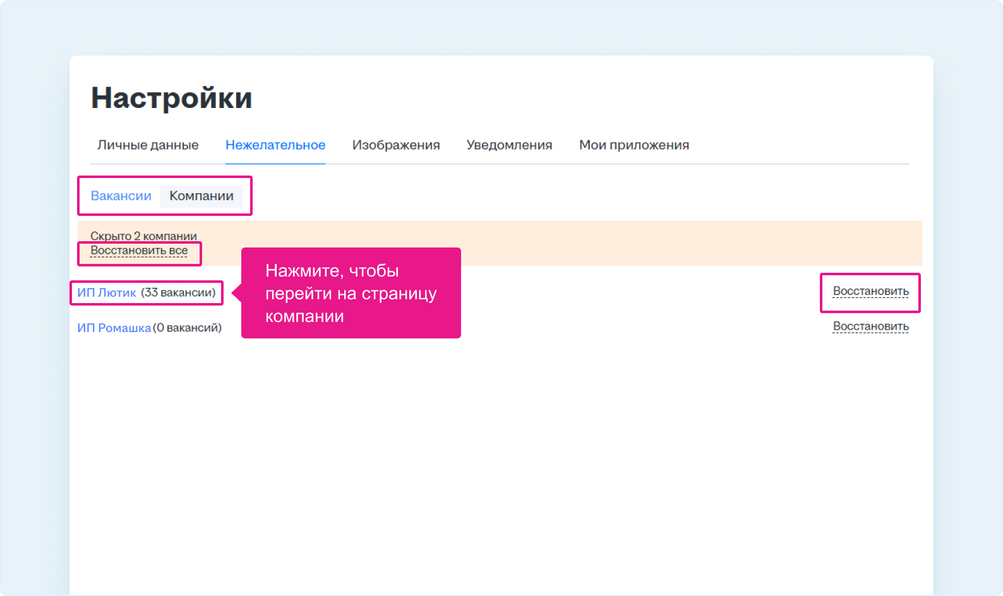The height and width of the screenshot is (596, 1003).
Task: Click the pink tooltip about company page
Action: pos(351,293)
